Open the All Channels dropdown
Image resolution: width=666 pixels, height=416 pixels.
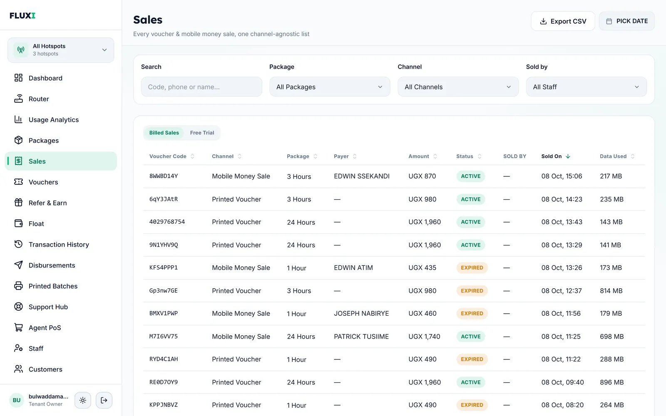point(458,87)
